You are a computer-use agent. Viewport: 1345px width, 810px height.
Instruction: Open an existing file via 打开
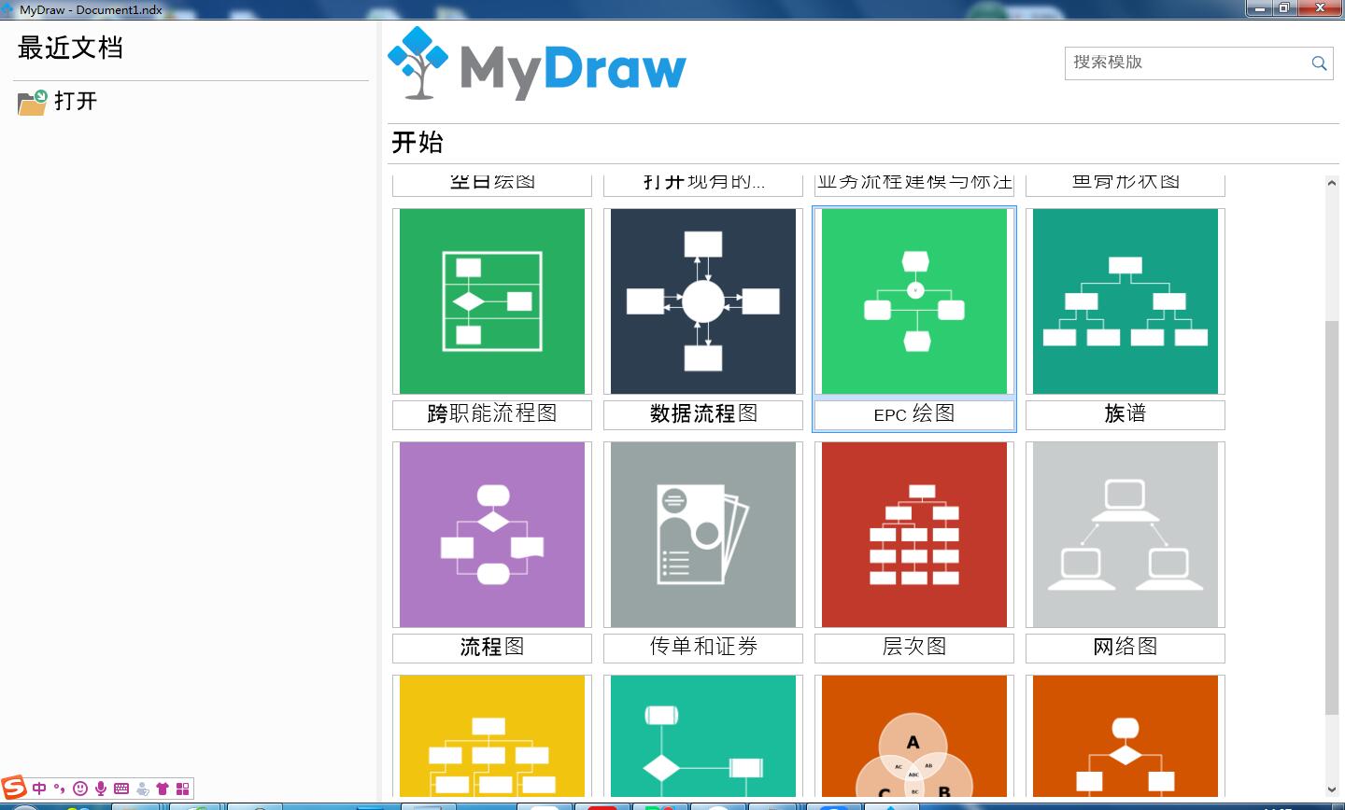click(x=58, y=101)
